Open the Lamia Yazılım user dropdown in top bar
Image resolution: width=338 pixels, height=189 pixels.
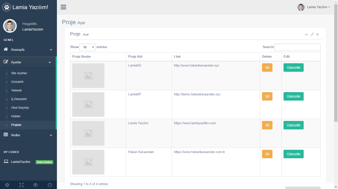[x=314, y=7]
